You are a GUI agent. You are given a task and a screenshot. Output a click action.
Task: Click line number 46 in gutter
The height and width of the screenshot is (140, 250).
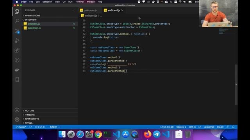tap(84, 47)
